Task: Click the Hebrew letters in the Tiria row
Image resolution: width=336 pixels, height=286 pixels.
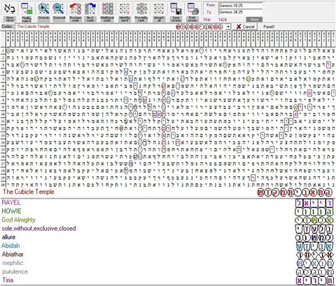Action: pos(314,280)
